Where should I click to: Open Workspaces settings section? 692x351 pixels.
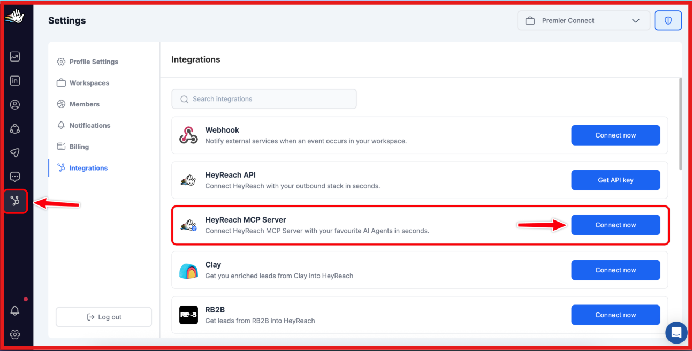83,83
